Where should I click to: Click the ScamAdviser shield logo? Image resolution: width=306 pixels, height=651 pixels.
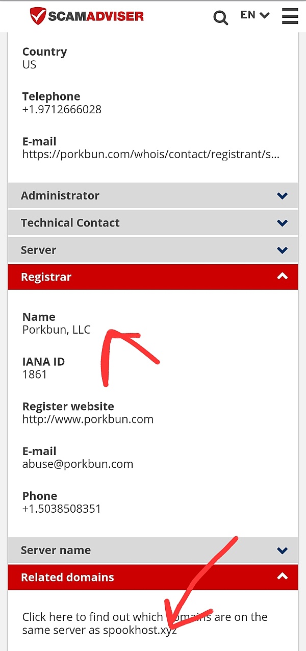point(38,16)
